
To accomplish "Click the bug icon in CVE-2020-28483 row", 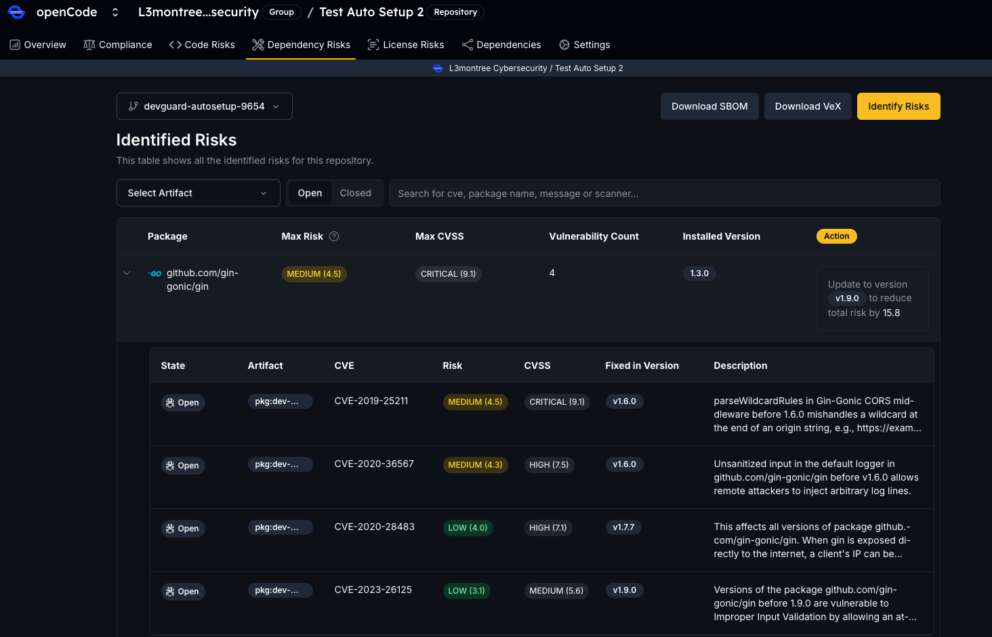I will click(170, 529).
